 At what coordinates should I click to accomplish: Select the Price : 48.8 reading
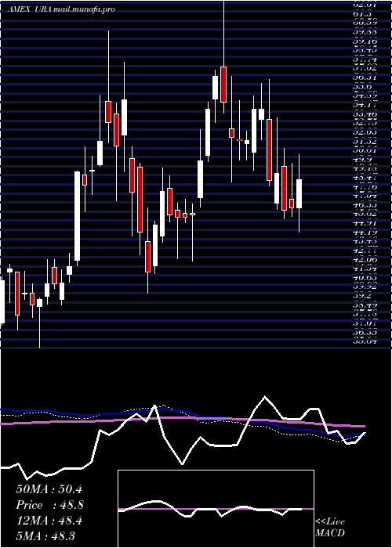[49, 505]
